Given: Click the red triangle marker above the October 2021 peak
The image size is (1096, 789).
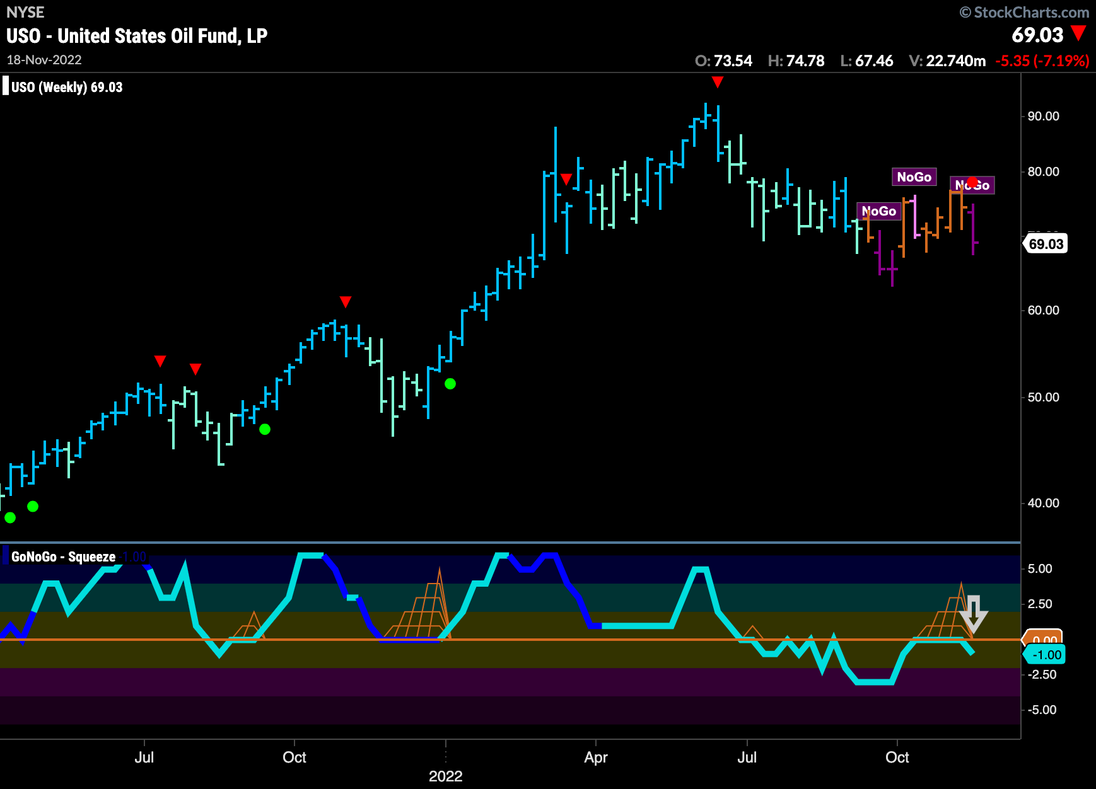Looking at the screenshot, I should 345,302.
